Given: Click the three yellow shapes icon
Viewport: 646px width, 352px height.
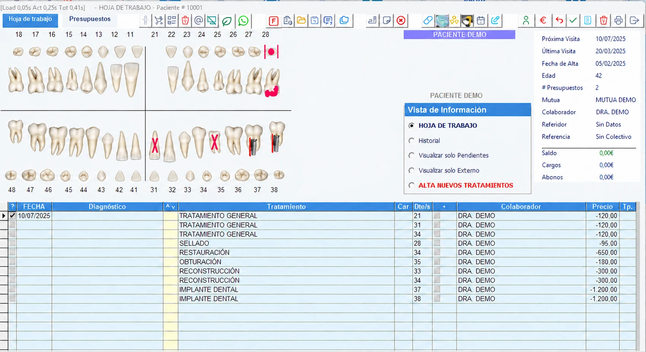Looking at the screenshot, I should tap(454, 21).
